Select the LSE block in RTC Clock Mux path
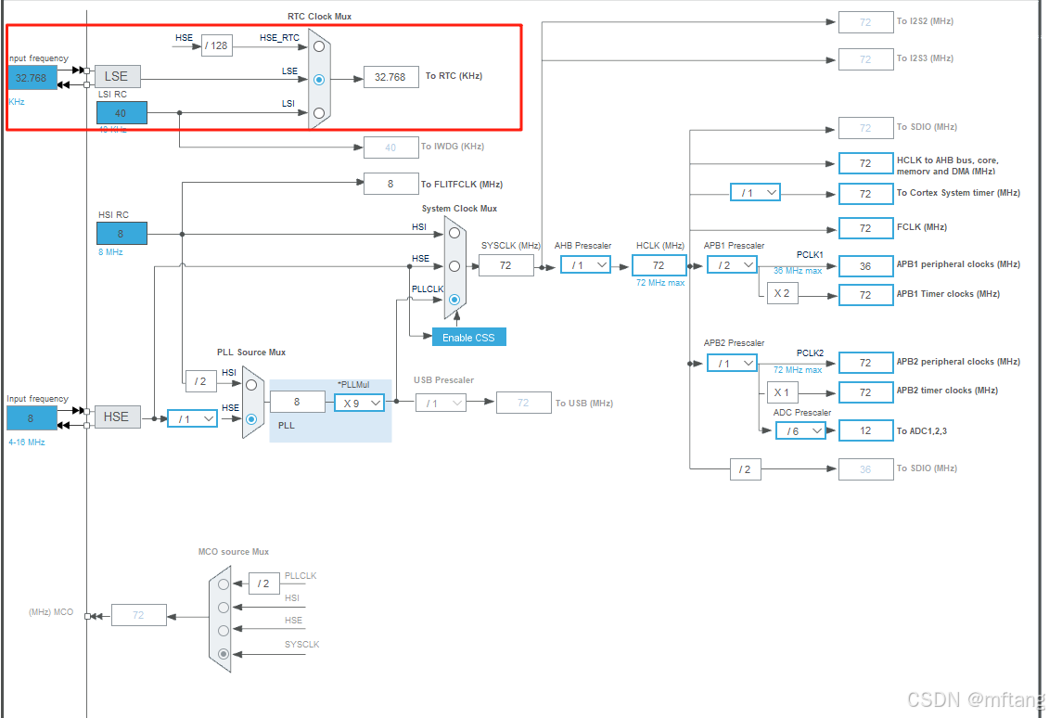 pyautogui.click(x=117, y=76)
